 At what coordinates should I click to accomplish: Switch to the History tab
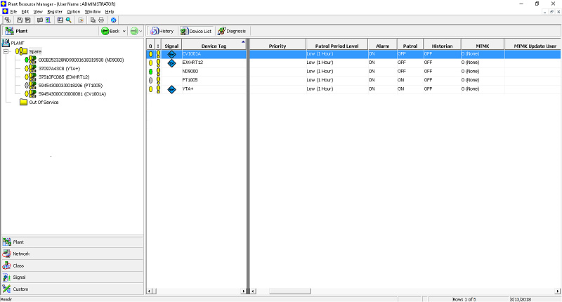click(162, 31)
